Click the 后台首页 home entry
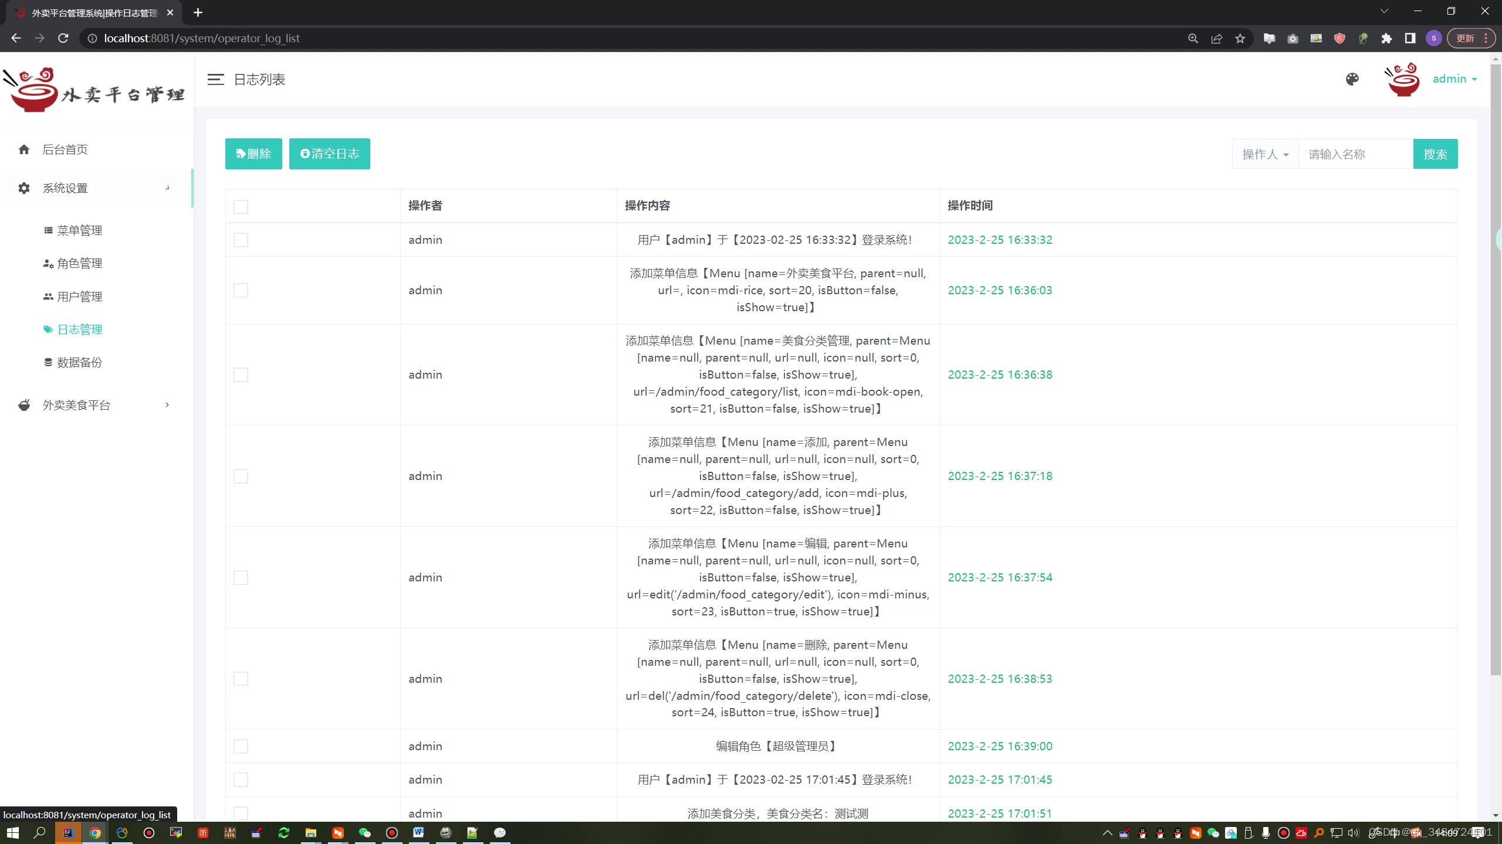 [x=65, y=149]
